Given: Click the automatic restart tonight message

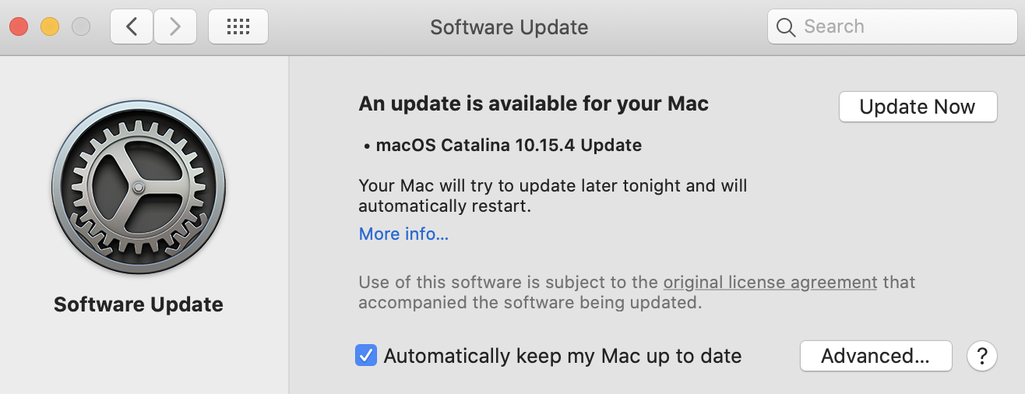Looking at the screenshot, I should (553, 196).
